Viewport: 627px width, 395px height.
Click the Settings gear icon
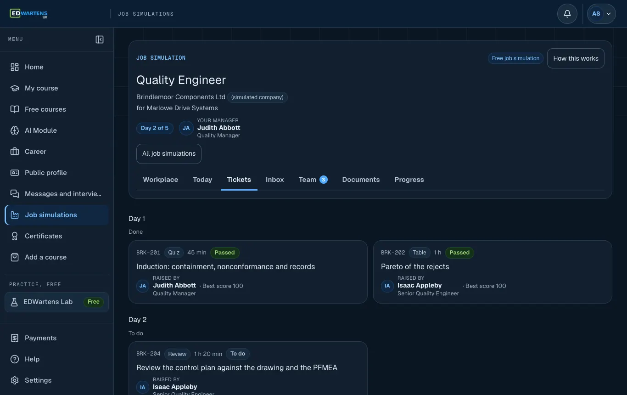[15, 380]
